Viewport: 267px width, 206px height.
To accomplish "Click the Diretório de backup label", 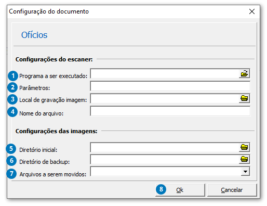I will coord(45,162).
